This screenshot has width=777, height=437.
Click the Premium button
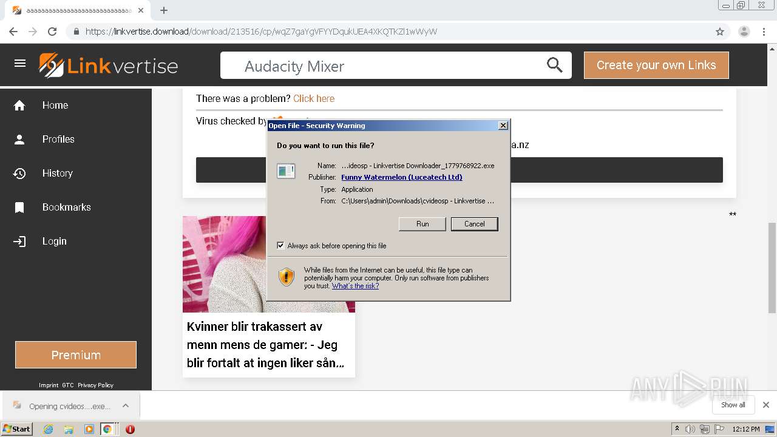(x=76, y=355)
